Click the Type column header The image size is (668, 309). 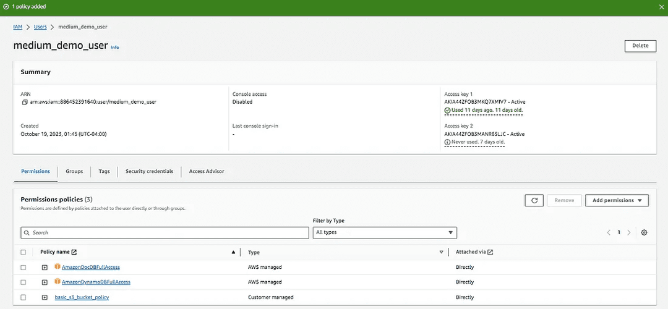pyautogui.click(x=254, y=252)
